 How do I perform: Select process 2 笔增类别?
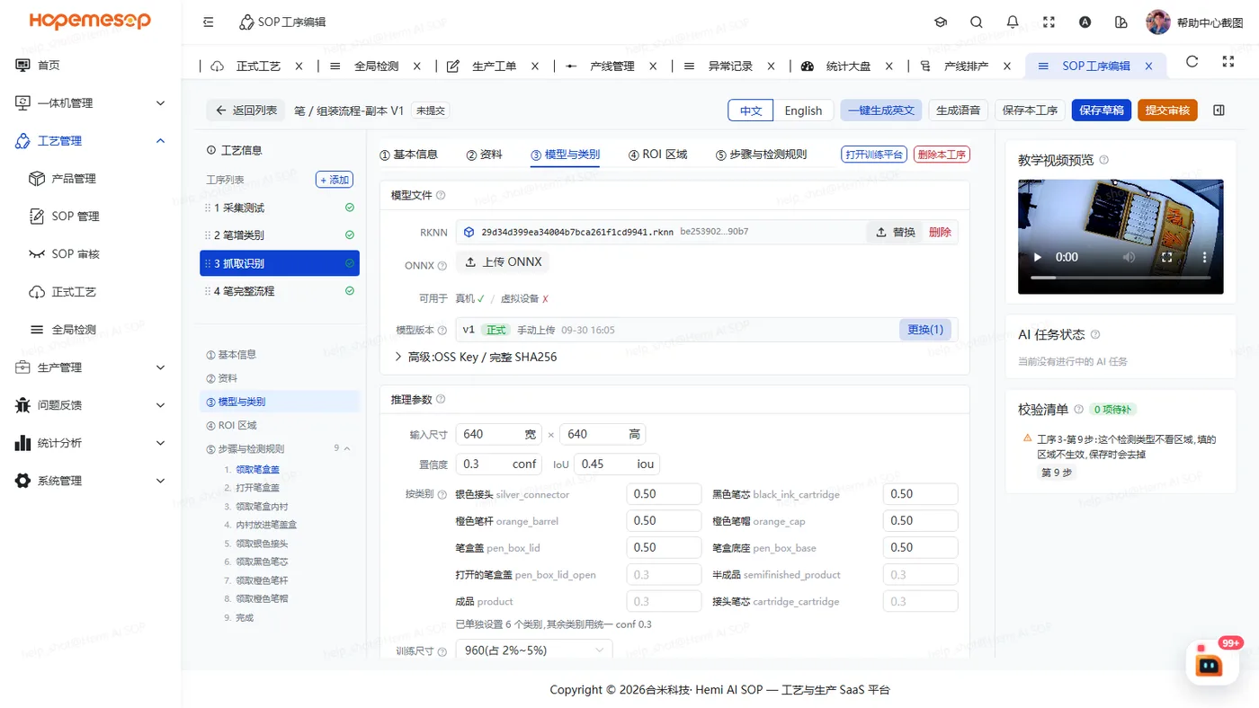(280, 235)
